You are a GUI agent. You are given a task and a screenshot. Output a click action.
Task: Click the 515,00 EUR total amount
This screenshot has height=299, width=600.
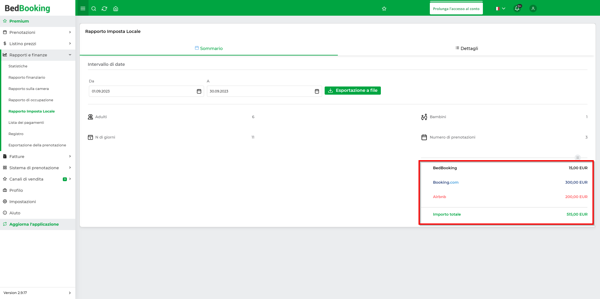[x=577, y=214]
